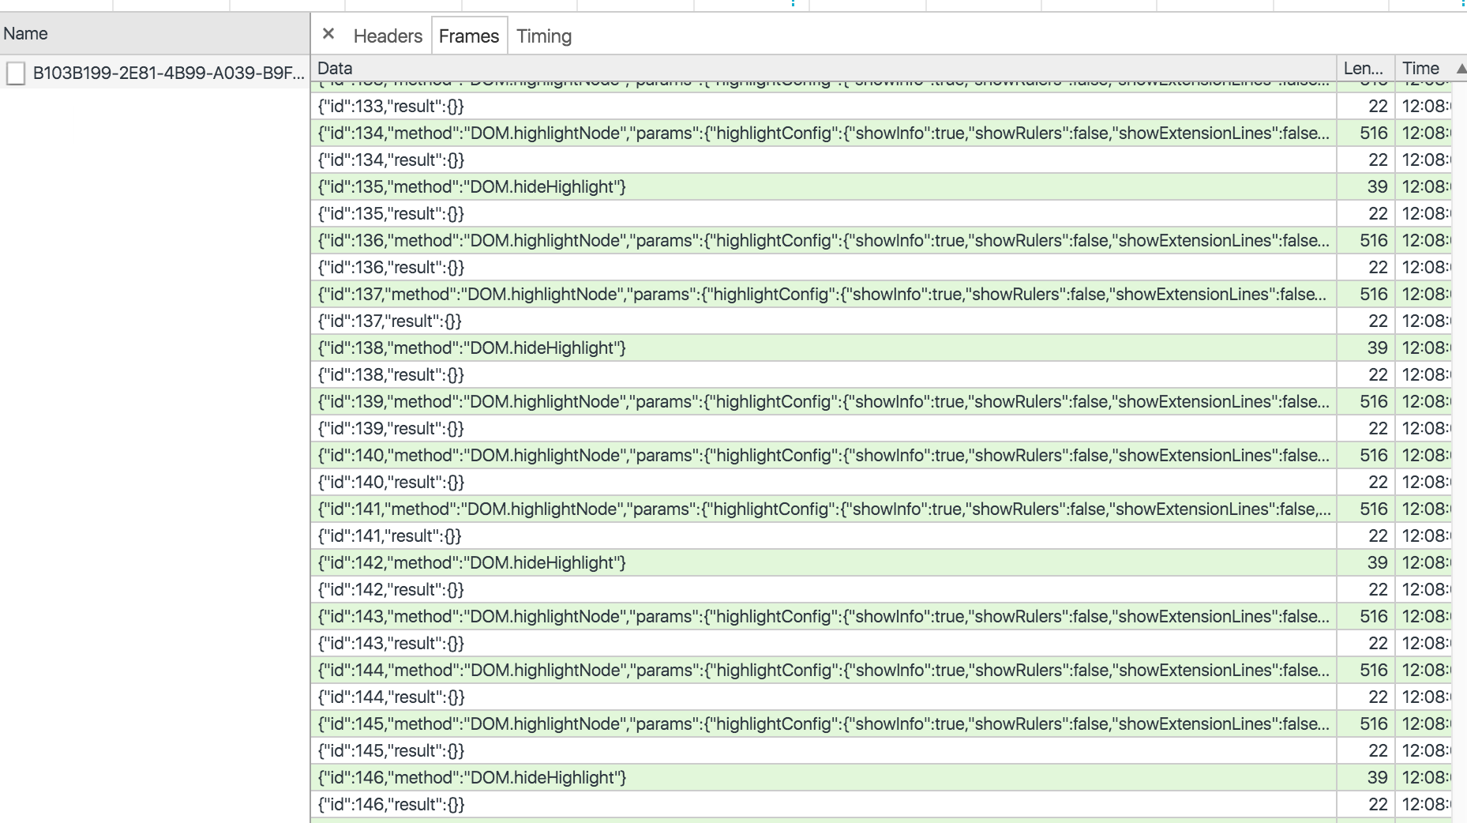Open the Timing tab
Viewport: 1467px width, 823px height.
click(x=544, y=36)
